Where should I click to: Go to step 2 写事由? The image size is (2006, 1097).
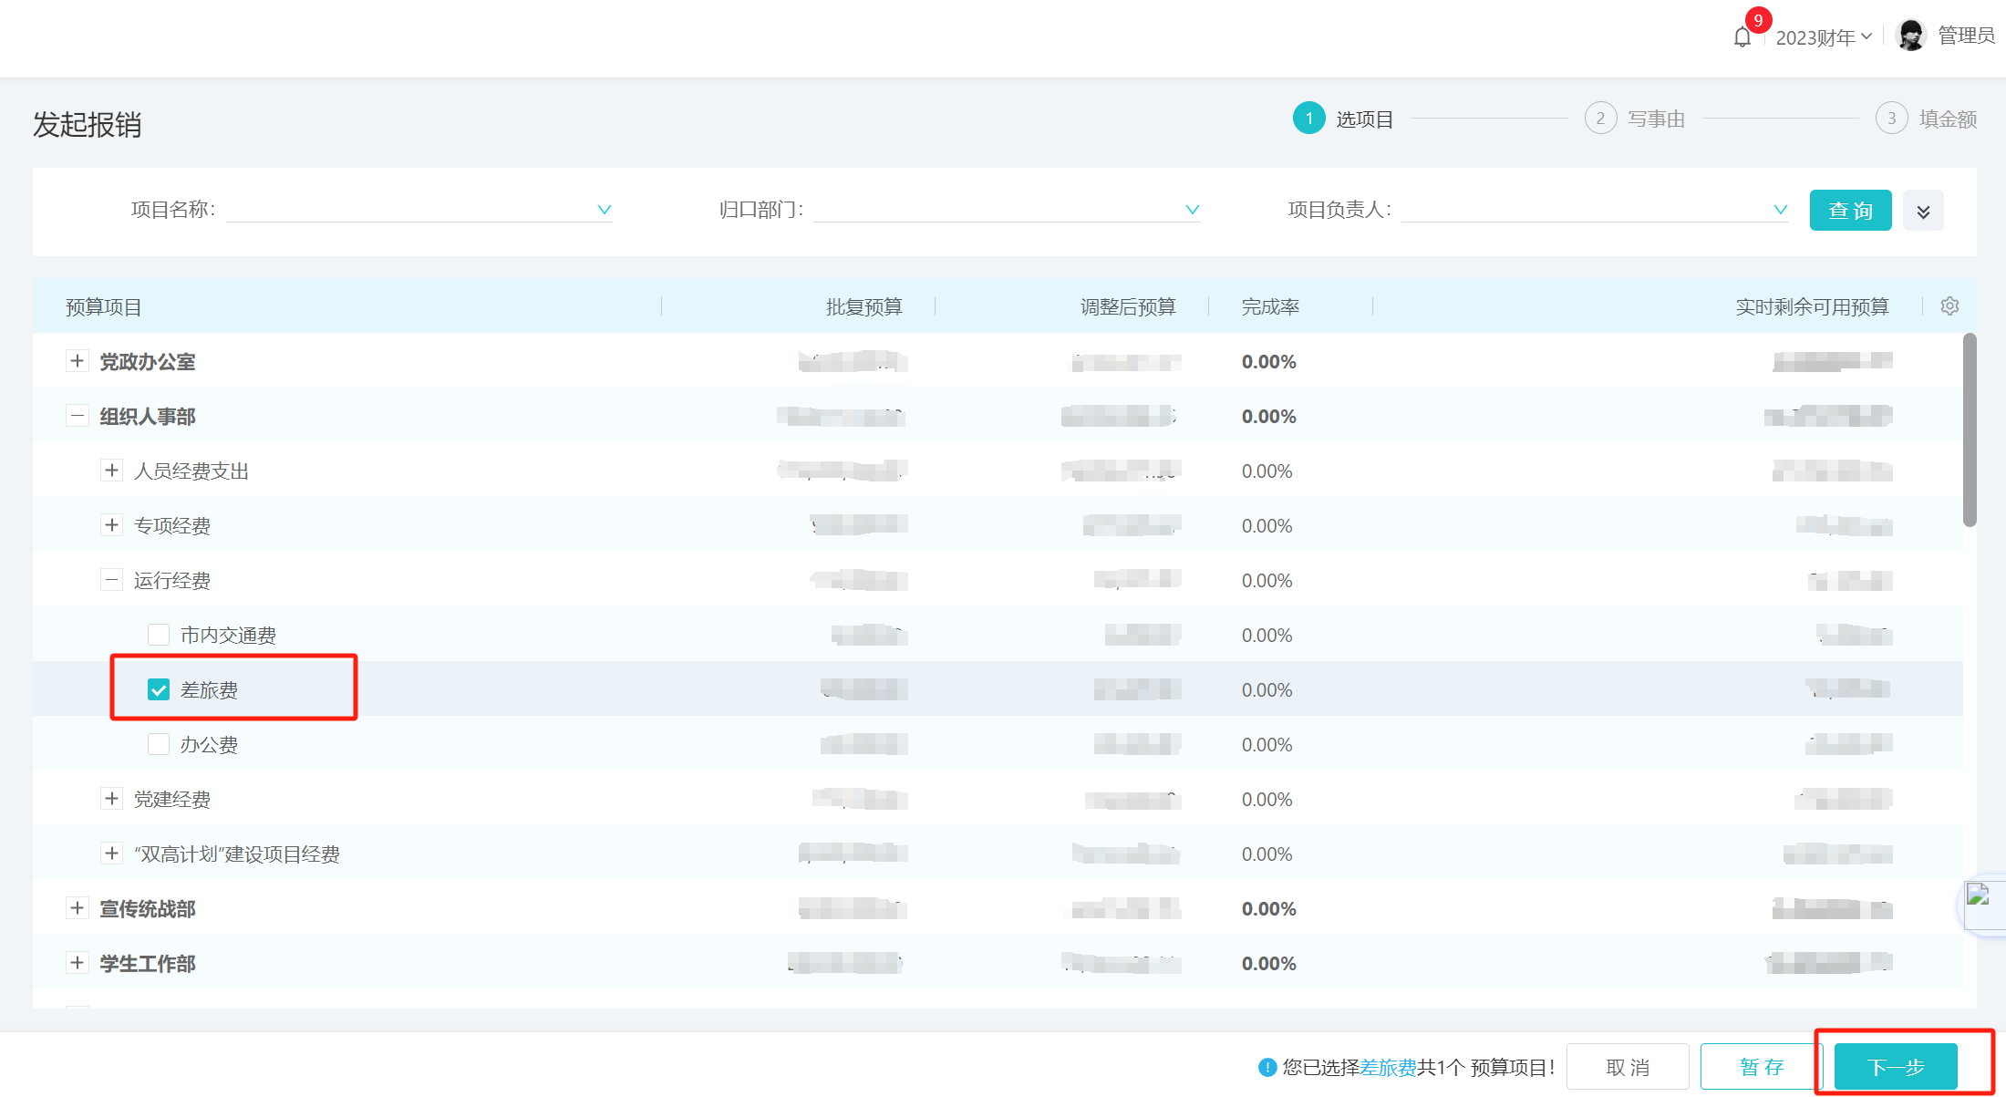(1635, 119)
